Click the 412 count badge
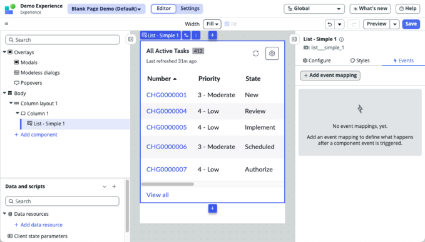425x242 pixels. click(x=198, y=51)
